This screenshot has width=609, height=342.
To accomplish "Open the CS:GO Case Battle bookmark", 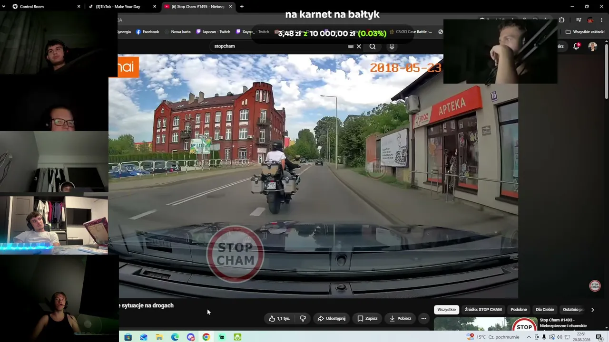I will pos(410,32).
